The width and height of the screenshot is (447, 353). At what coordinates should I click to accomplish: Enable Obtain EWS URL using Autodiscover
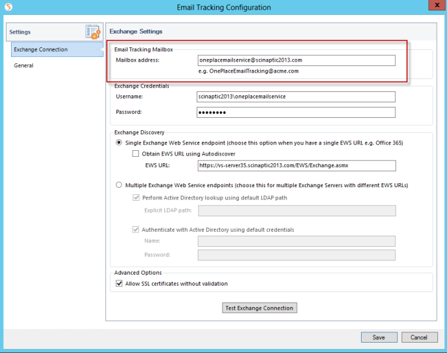click(135, 154)
